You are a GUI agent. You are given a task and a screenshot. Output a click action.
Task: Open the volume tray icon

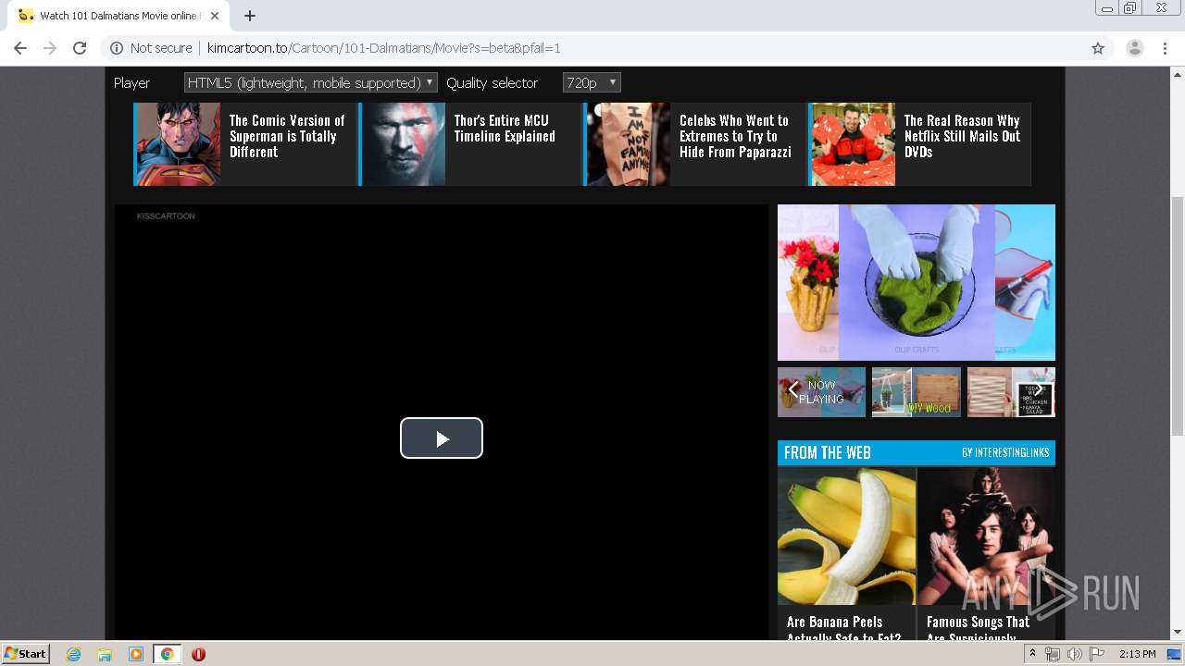pos(1074,654)
